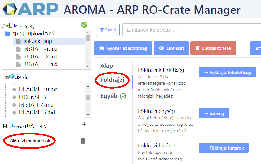Click the Földrajzi egység heading
This screenshot has width=261, height=164.
click(156, 111)
